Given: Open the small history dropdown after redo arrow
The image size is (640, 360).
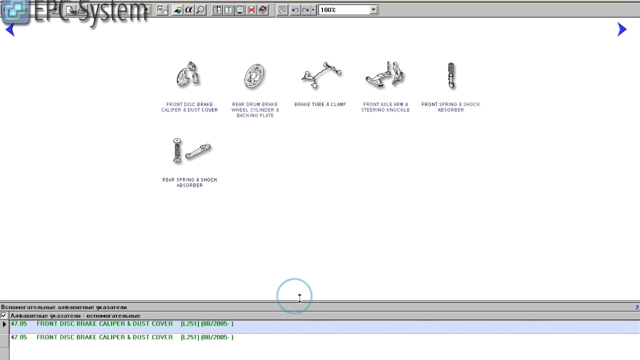Looking at the screenshot, I should tap(313, 10).
